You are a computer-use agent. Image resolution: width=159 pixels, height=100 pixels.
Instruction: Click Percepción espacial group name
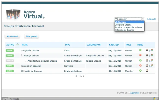tap(31, 66)
